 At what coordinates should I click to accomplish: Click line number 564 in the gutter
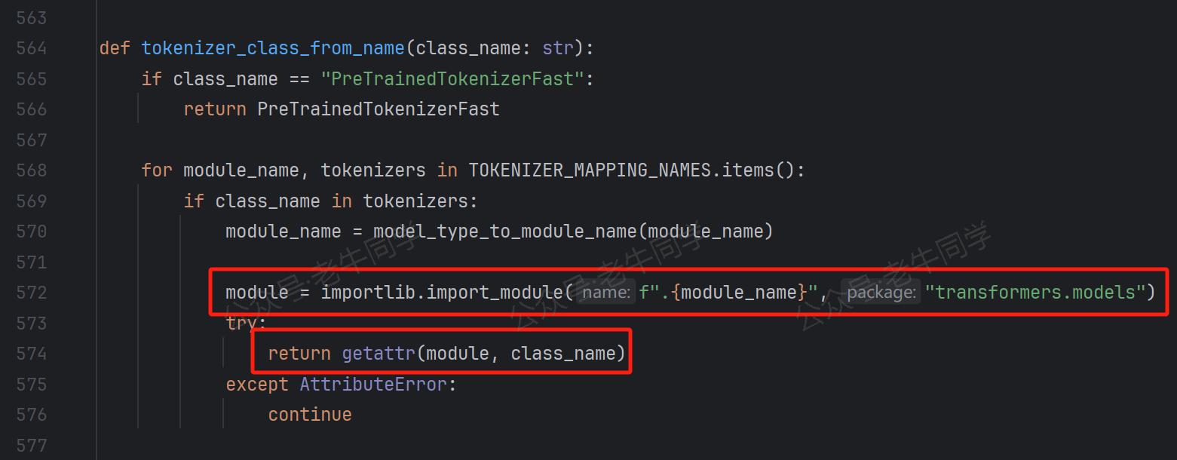32,48
